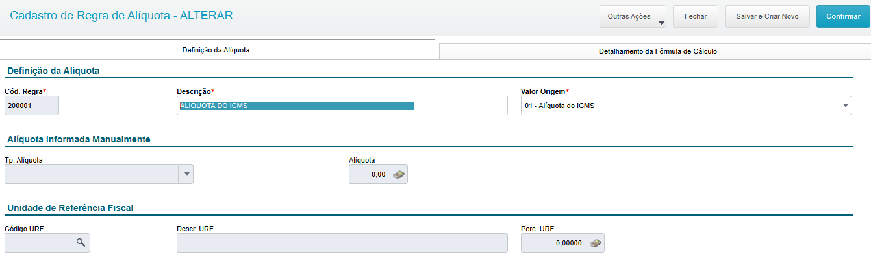Click the calculator icon beside Perc. URF
Image resolution: width=871 pixels, height=259 pixels.
[x=595, y=243]
